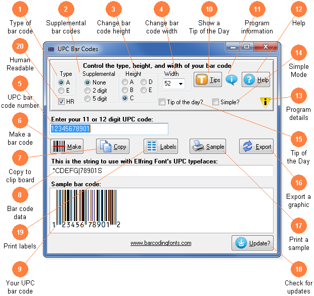
Task: Open the Width dropdown showing 52
Action: (173, 83)
